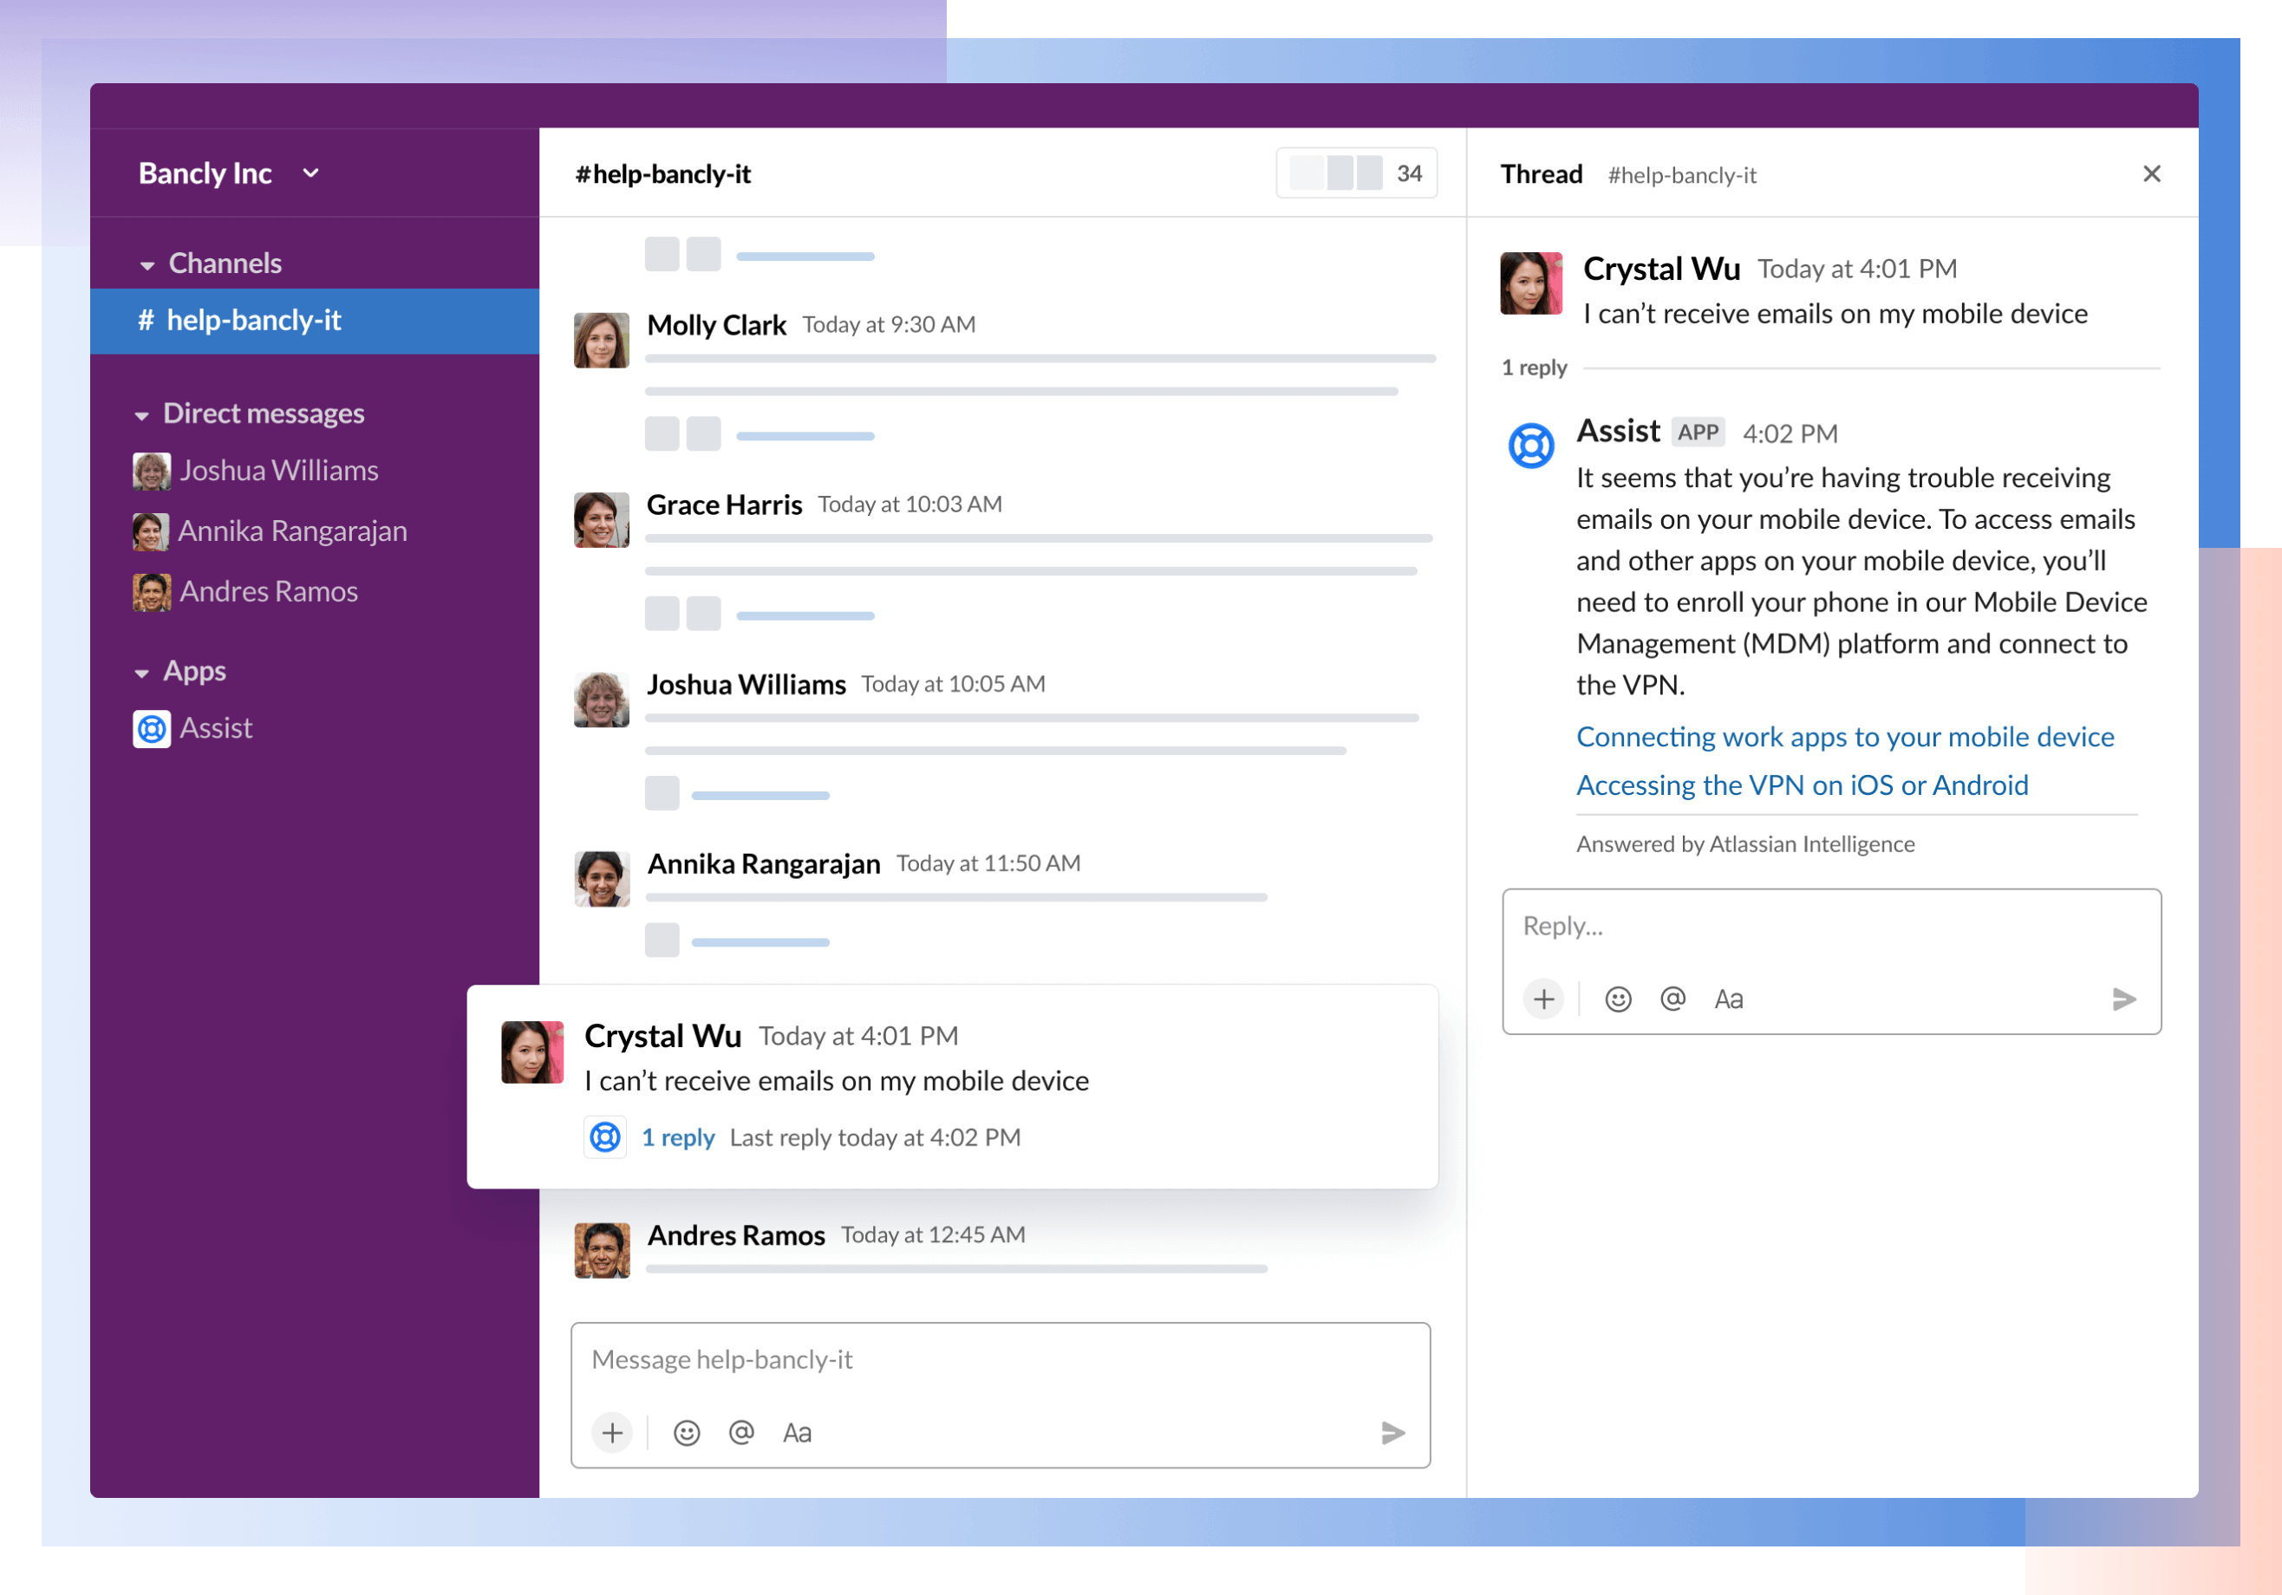Image resolution: width=2282 pixels, height=1595 pixels.
Task: Open Joshua Williams direct message
Action: click(278, 470)
